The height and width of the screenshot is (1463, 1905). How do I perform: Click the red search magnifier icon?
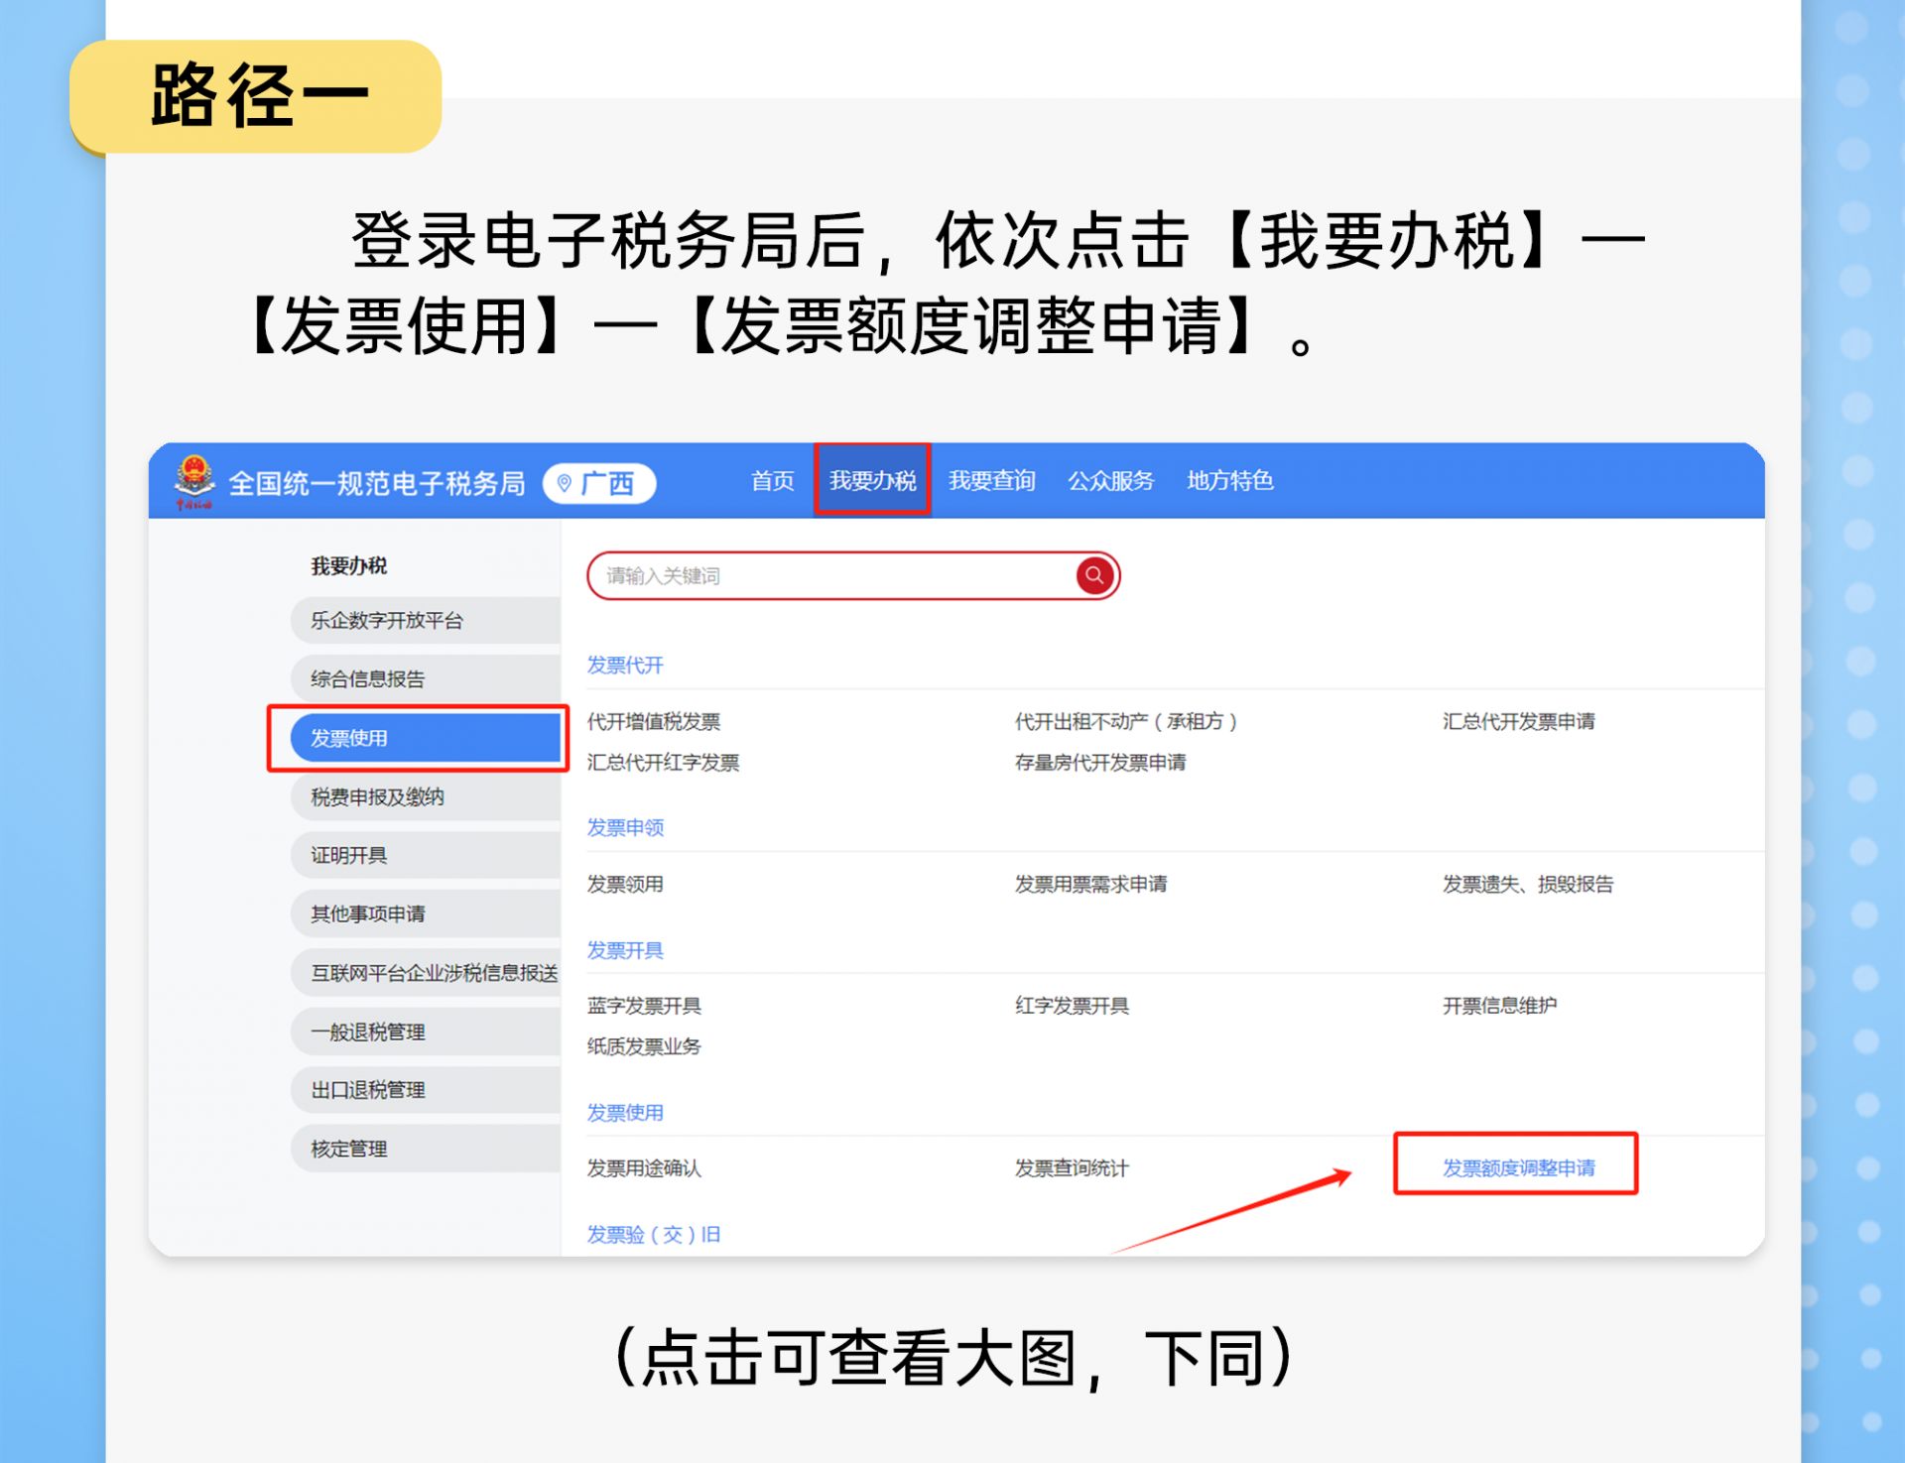1093,575
